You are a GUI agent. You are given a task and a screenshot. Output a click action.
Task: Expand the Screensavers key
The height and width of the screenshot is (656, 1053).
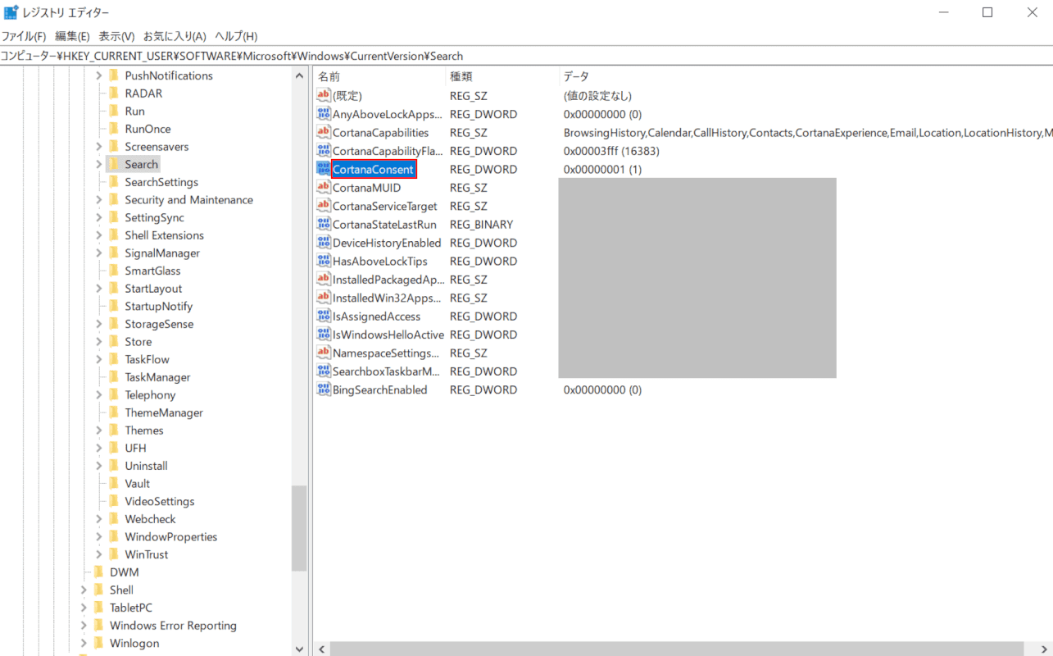[x=99, y=147]
